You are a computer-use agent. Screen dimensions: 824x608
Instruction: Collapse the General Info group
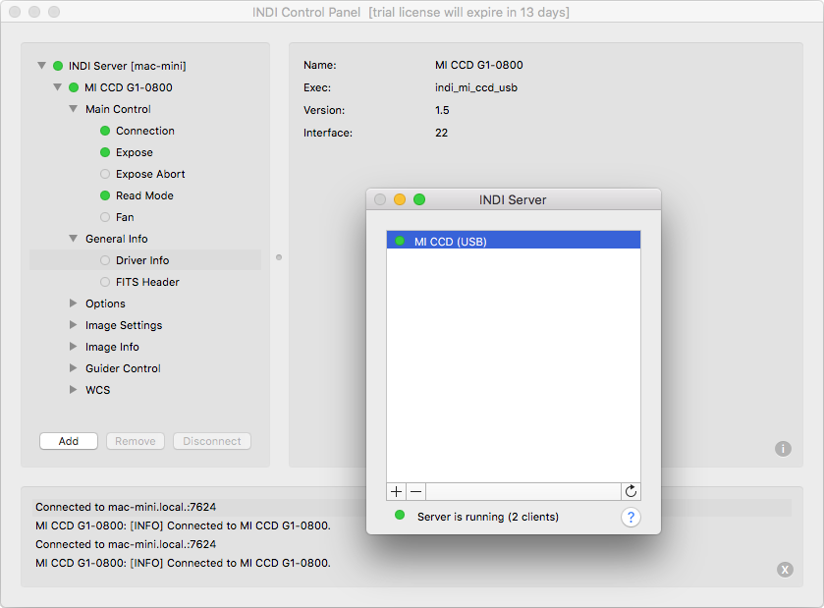pos(74,239)
